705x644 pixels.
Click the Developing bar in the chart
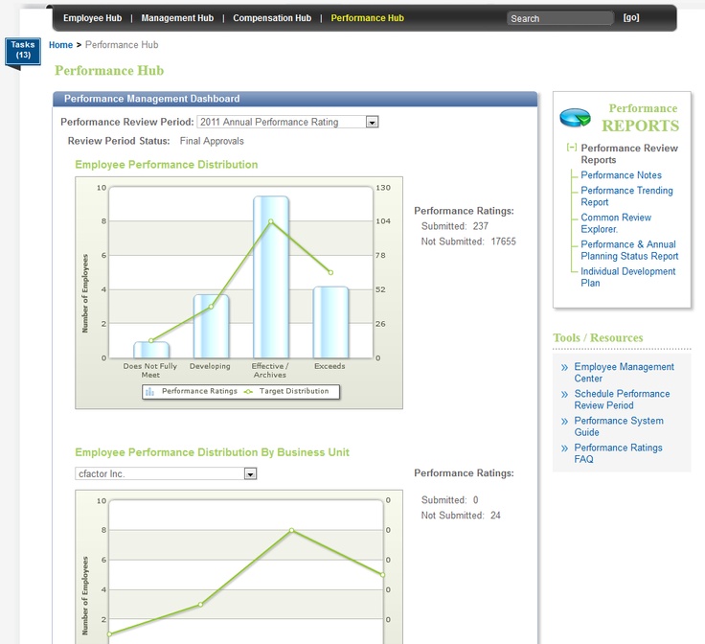click(211, 327)
